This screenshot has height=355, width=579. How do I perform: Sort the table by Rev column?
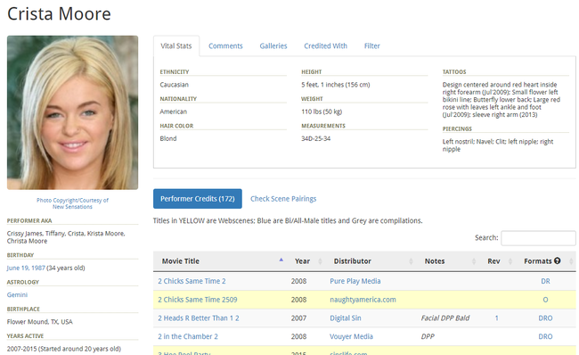[x=498, y=261]
